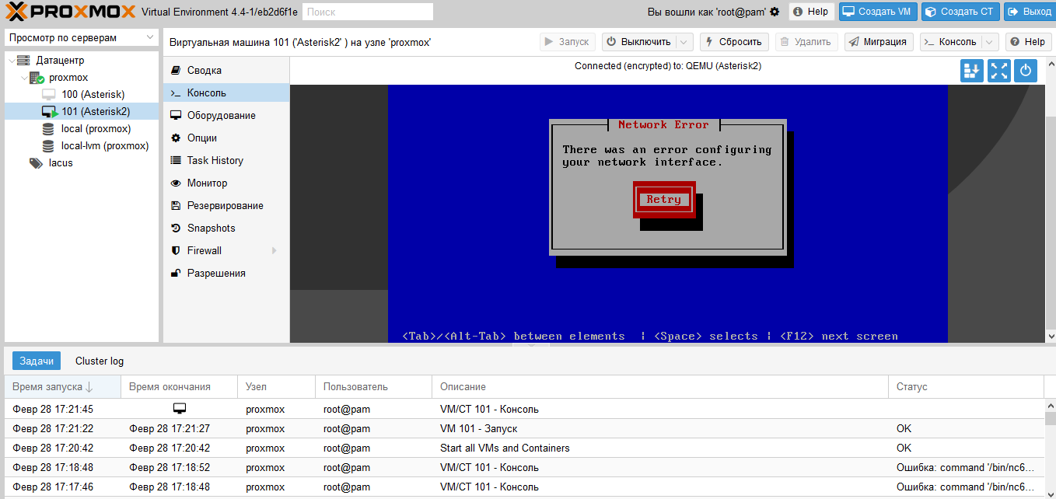Sort by Описание column header
1056x499 pixels.
tap(659, 386)
